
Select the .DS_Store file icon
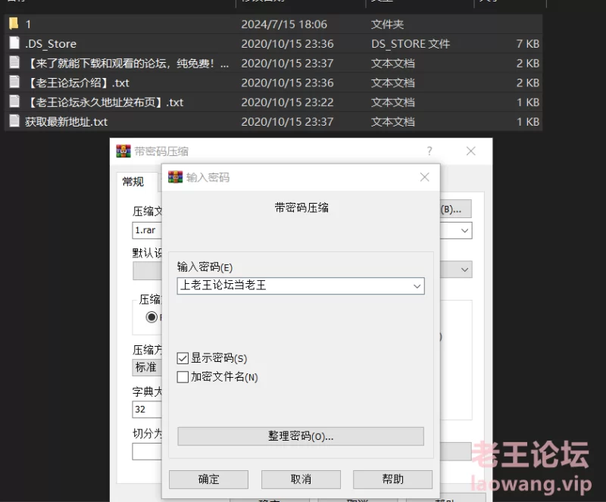14,43
